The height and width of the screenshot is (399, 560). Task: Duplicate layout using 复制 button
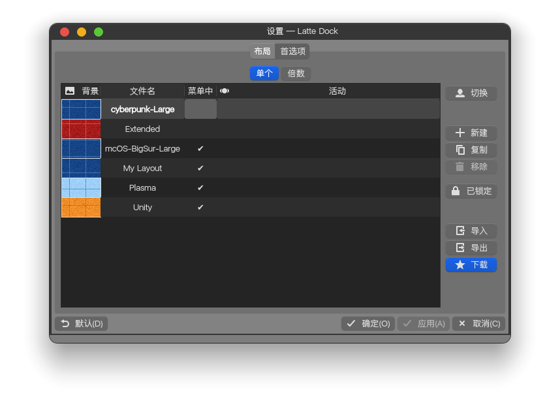coord(471,150)
